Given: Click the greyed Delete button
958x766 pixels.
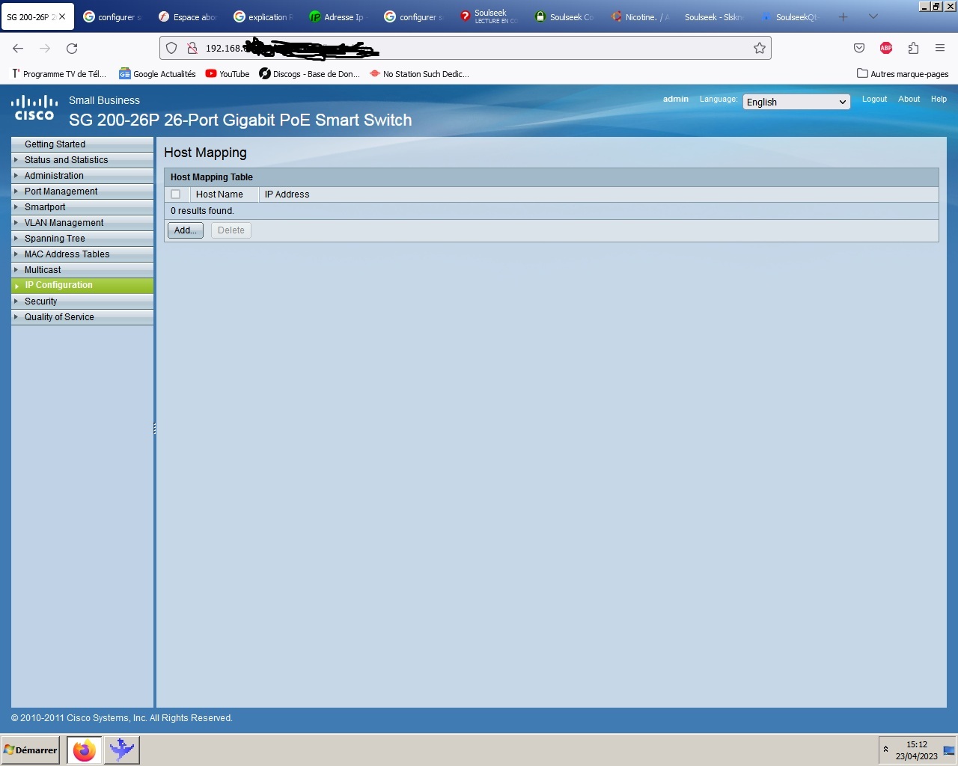Looking at the screenshot, I should pos(231,230).
